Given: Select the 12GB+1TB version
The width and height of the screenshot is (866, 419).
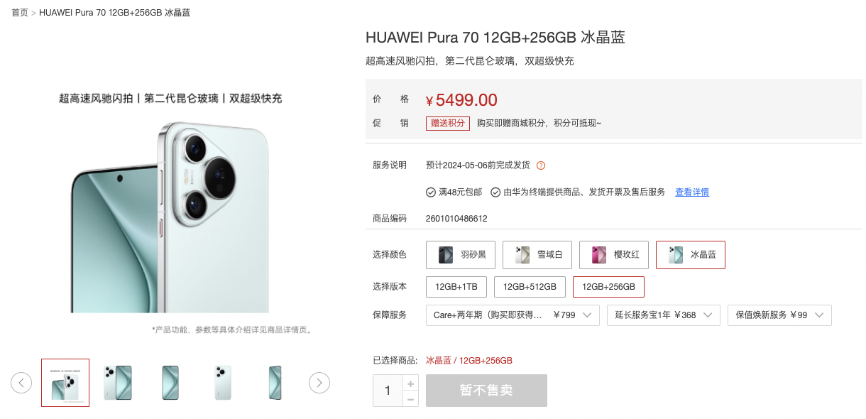Looking at the screenshot, I should 456,287.
